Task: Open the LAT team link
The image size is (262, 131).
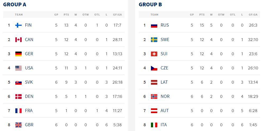Action: (164, 82)
